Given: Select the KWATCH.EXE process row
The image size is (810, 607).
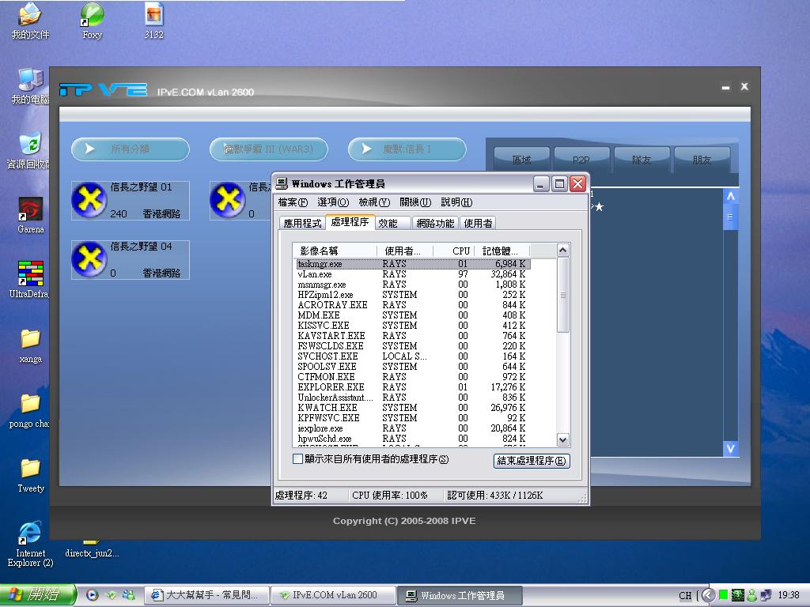Looking at the screenshot, I should tap(413, 408).
